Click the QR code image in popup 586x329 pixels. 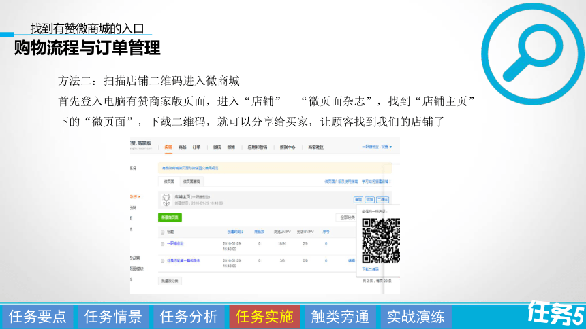[381, 241]
